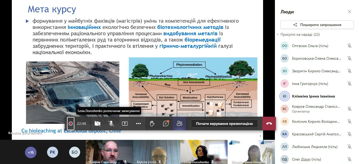
Task: Open the share content tray
Action: (125, 124)
